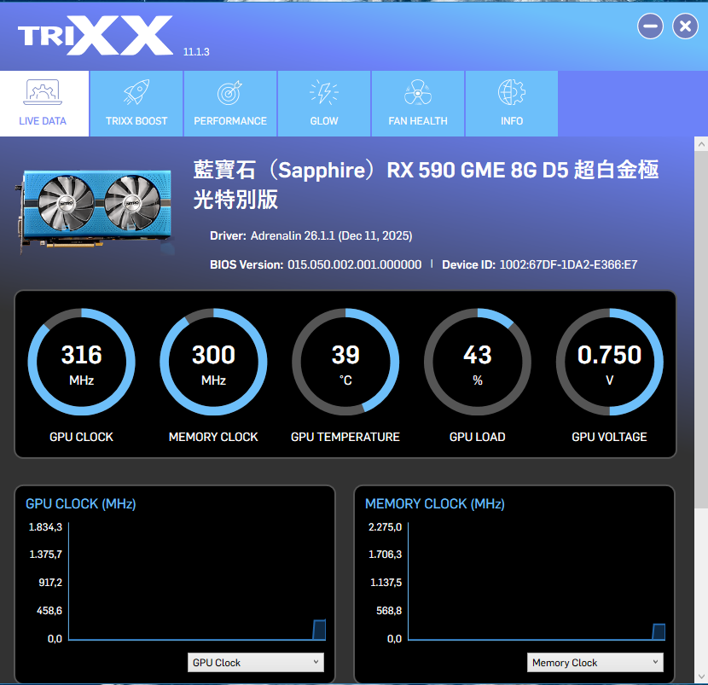Click the 1.834,3 axis value

45,527
